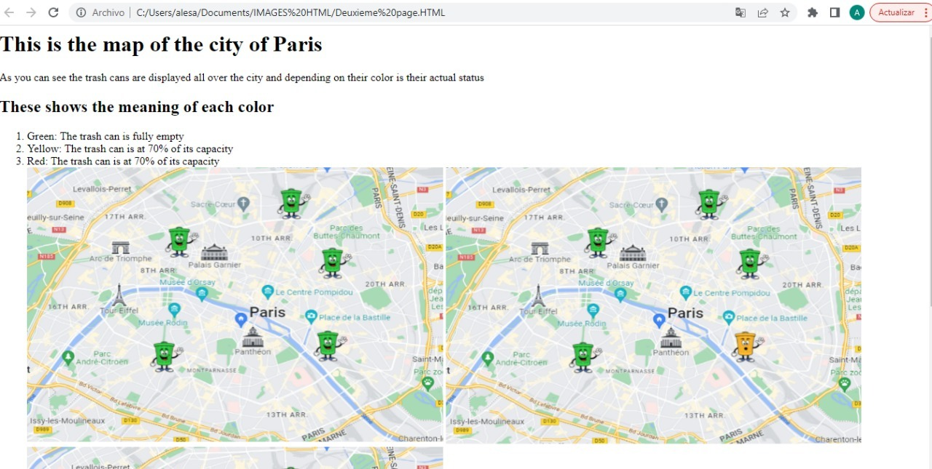Click the Actualizar update button
The width and height of the screenshot is (932, 469).
pos(896,12)
